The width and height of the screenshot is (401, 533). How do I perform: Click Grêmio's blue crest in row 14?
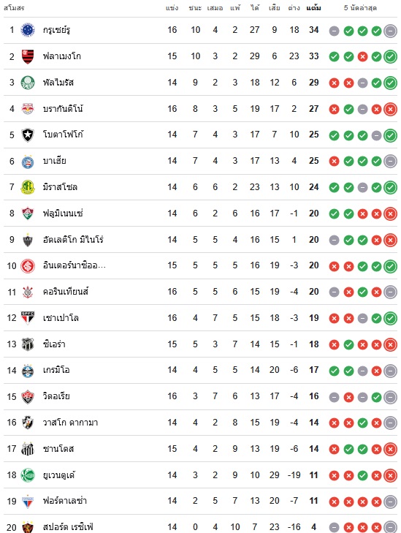click(28, 371)
